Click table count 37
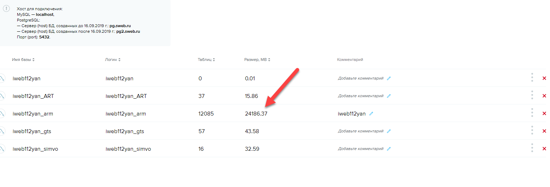550x187 pixels. (202, 96)
